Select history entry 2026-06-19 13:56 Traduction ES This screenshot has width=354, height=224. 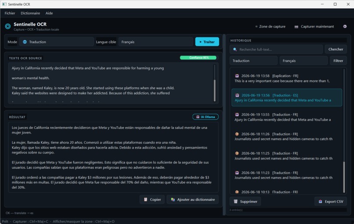pos(287,98)
